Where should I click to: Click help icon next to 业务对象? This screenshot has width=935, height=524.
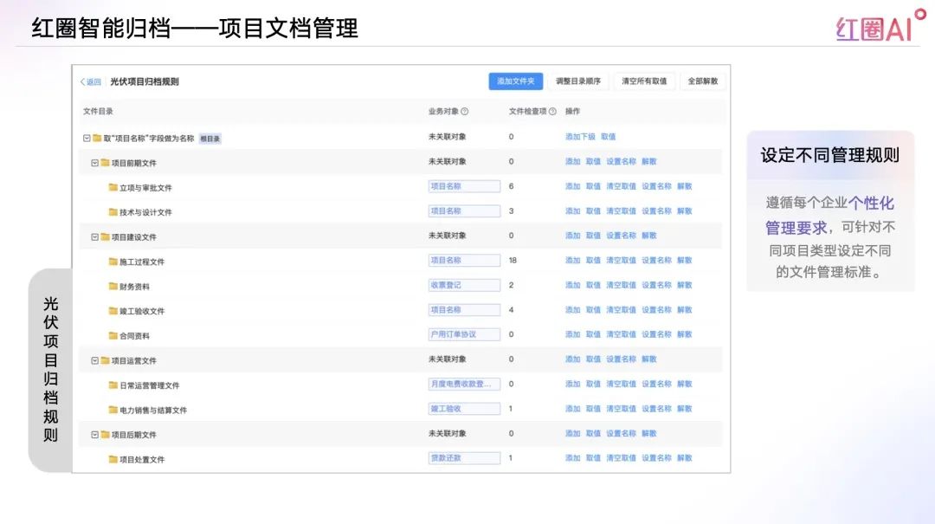point(464,112)
